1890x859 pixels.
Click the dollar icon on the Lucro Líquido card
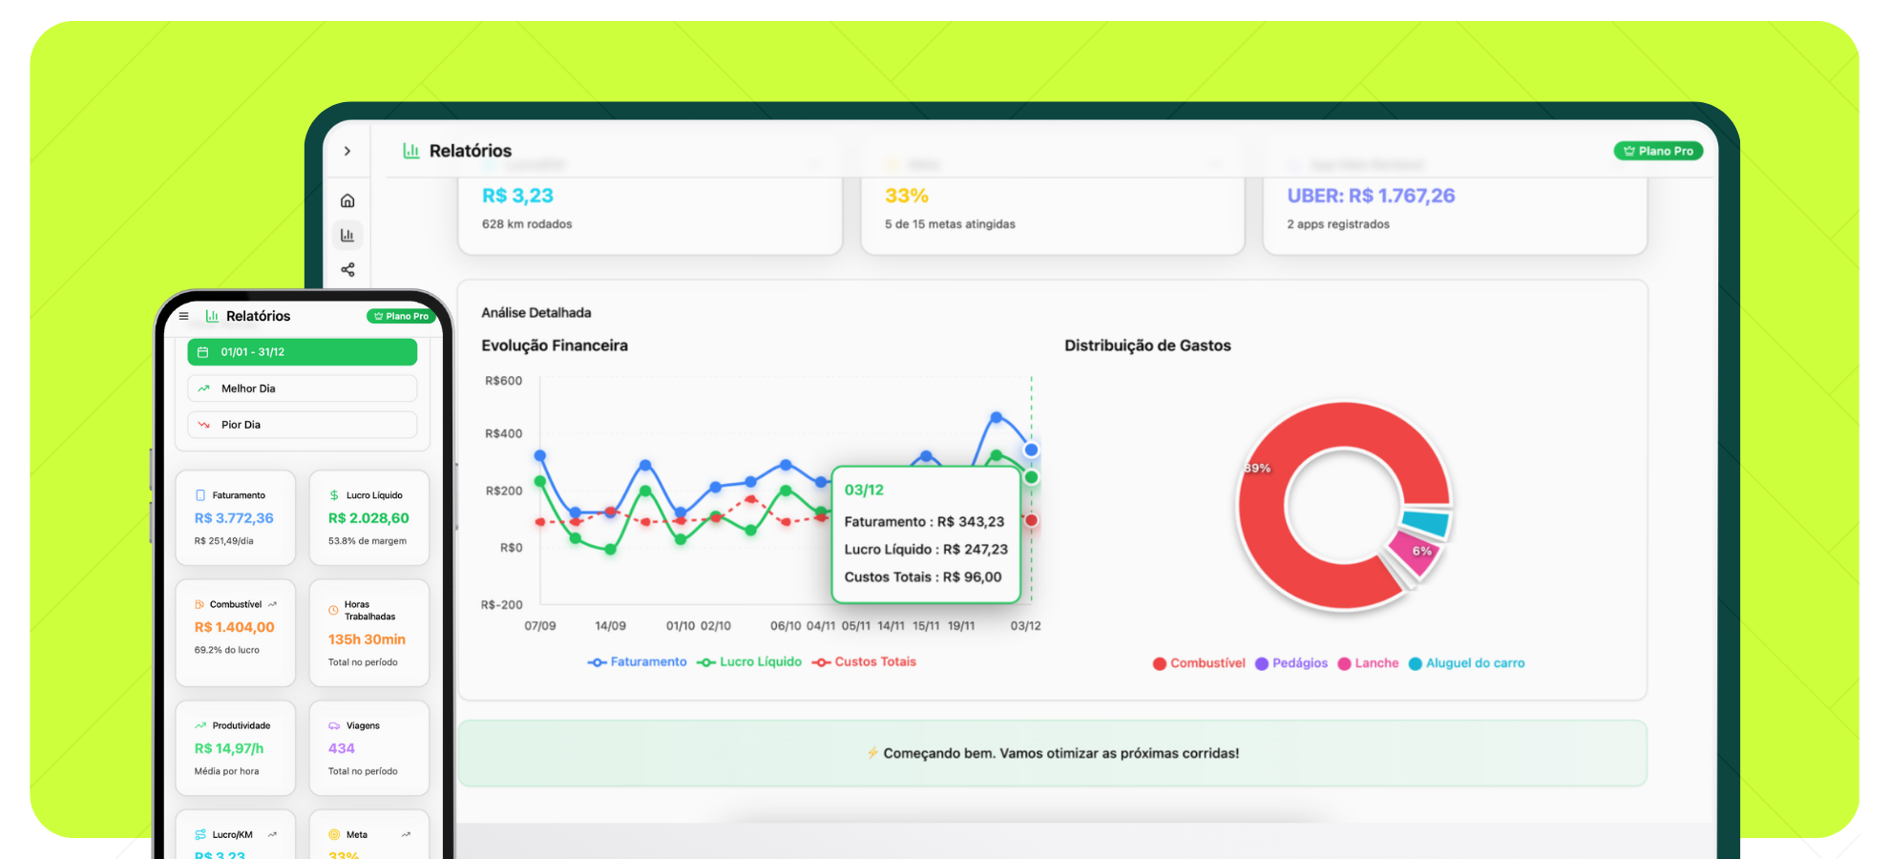point(334,495)
